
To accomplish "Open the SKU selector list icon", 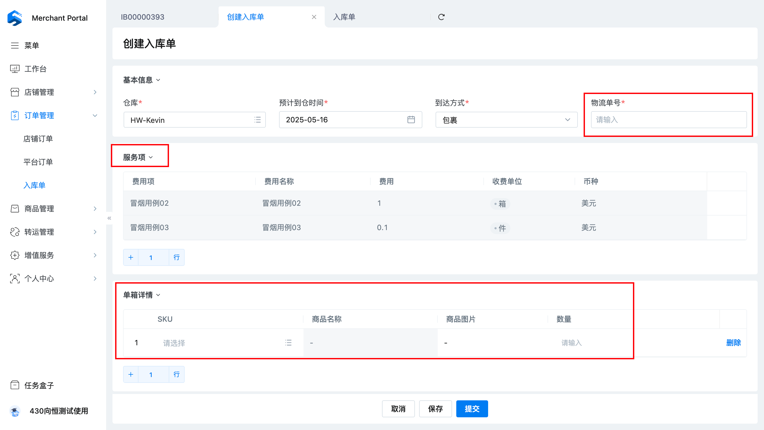I will click(x=288, y=343).
